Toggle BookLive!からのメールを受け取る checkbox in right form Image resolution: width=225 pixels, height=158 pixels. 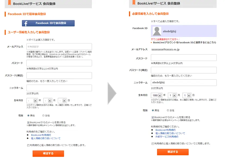point(153,117)
